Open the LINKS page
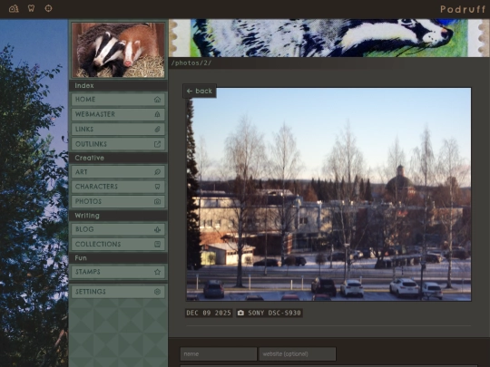The height and width of the screenshot is (367, 490). coord(118,130)
